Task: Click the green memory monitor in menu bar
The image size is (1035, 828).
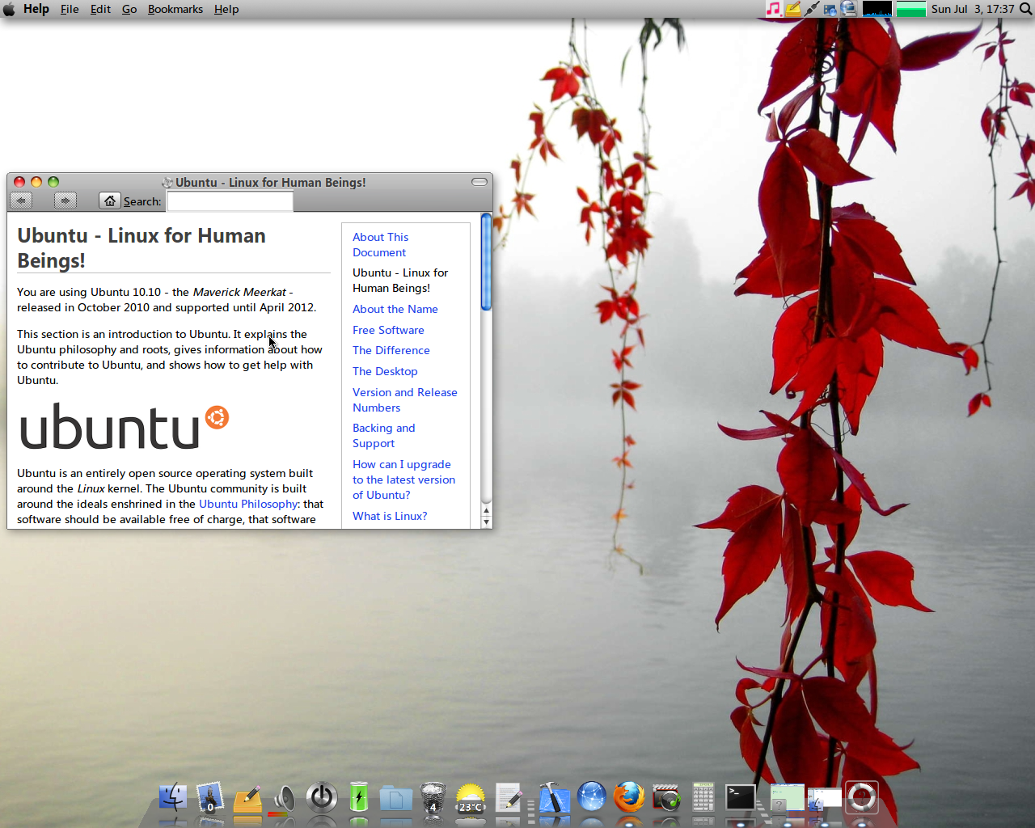Action: [911, 9]
